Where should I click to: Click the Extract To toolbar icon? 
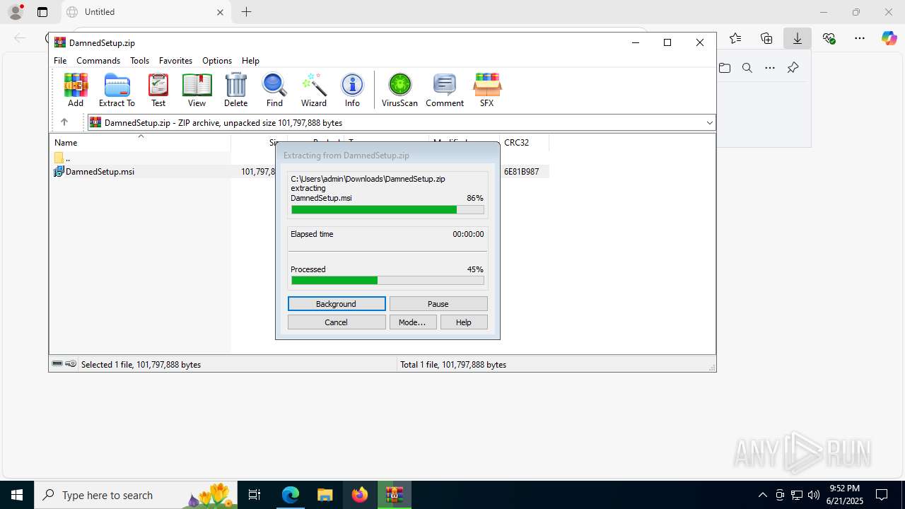pyautogui.click(x=117, y=90)
